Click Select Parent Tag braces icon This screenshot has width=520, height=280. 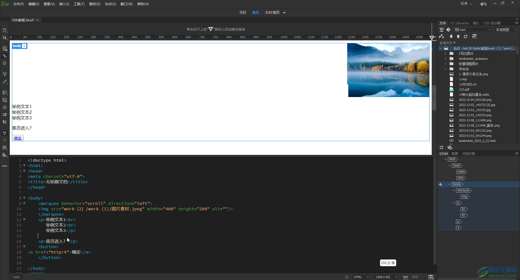pos(5,107)
